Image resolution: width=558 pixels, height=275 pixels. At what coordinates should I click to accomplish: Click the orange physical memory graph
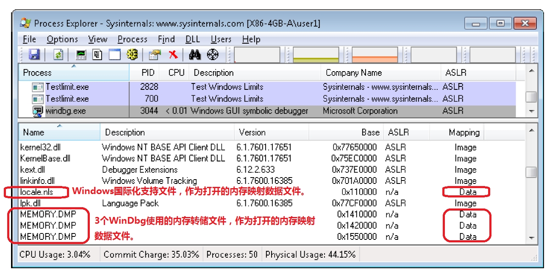pos(375,55)
